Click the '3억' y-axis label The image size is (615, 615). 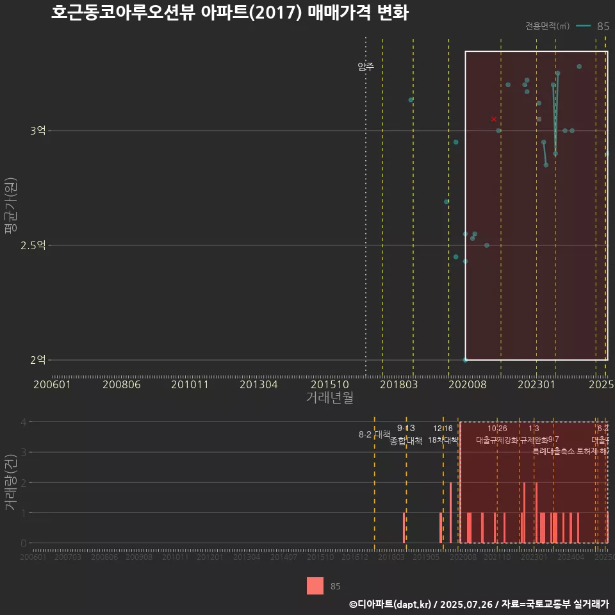coord(38,131)
